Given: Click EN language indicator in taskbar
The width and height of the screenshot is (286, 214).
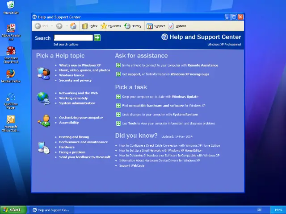Looking at the screenshot, I should tap(259, 210).
